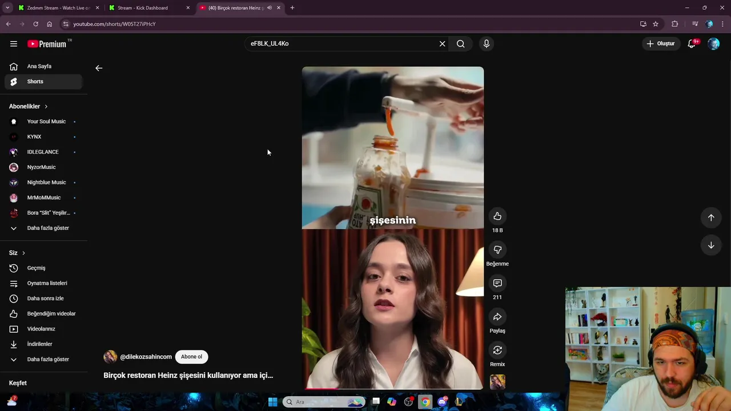Image resolution: width=731 pixels, height=411 pixels.
Task: Open NyzorMusic subscription channel
Action: tap(43, 167)
